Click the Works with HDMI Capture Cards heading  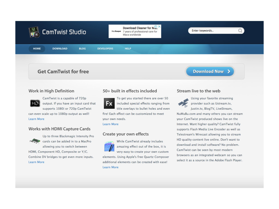pyautogui.click(x=59, y=129)
